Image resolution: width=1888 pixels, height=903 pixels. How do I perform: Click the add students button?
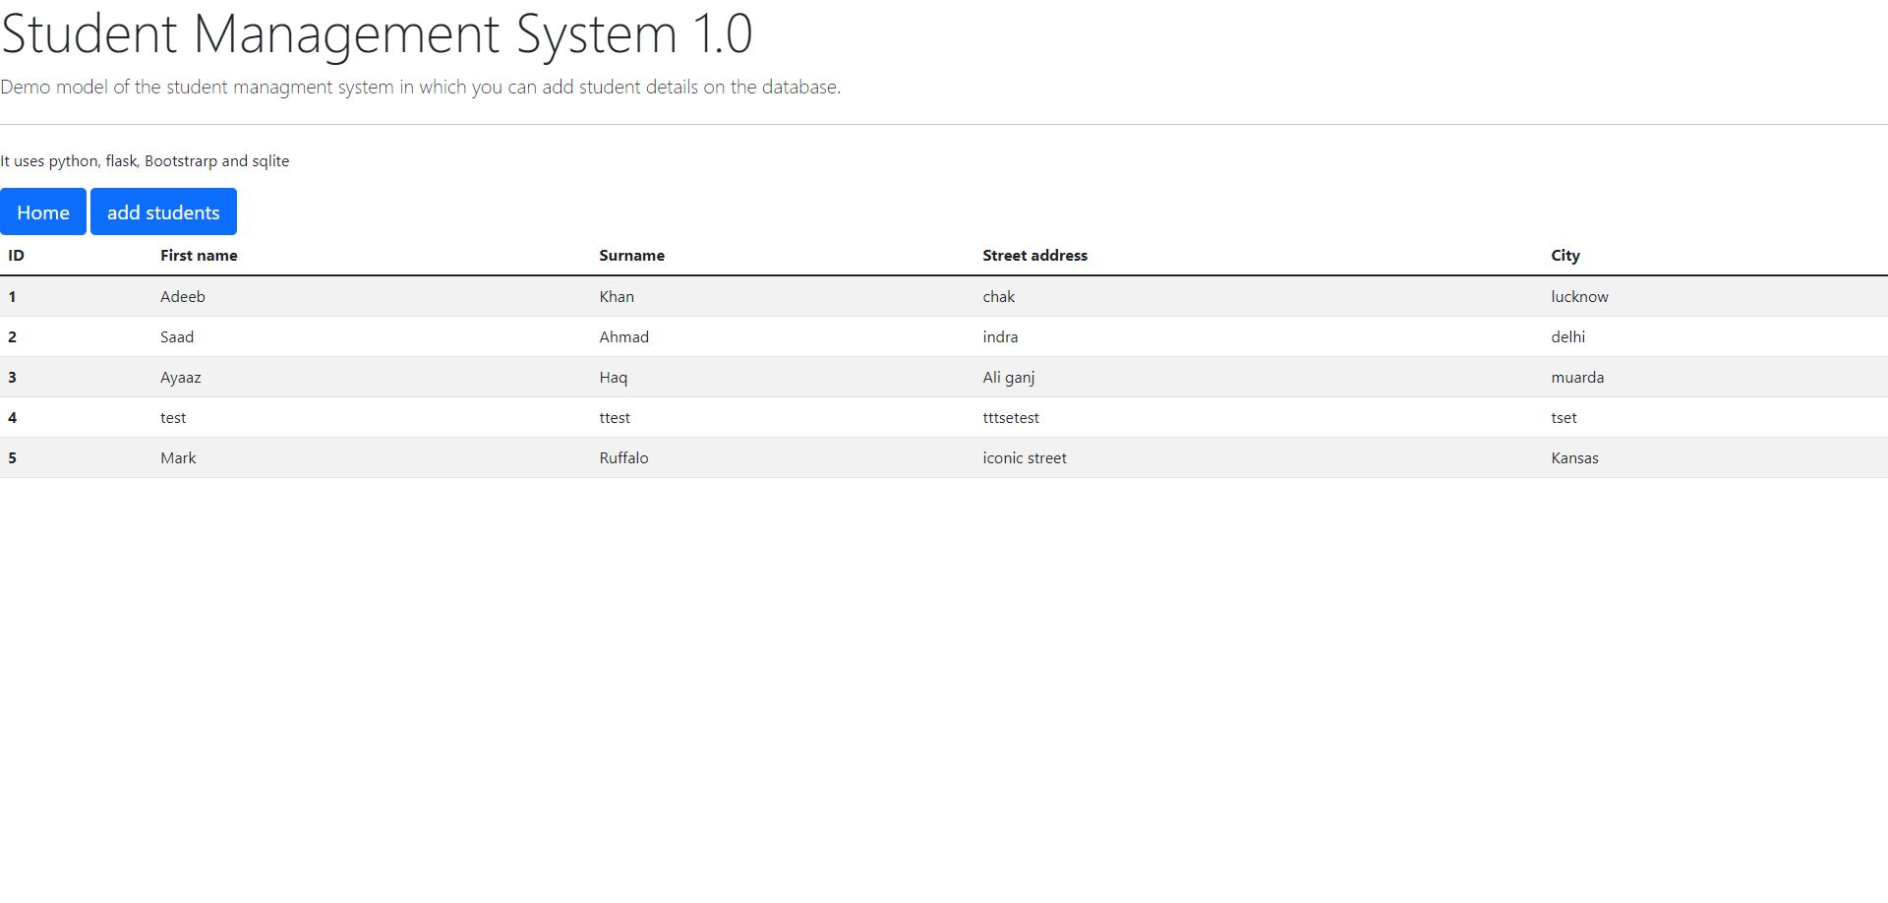[x=163, y=211]
